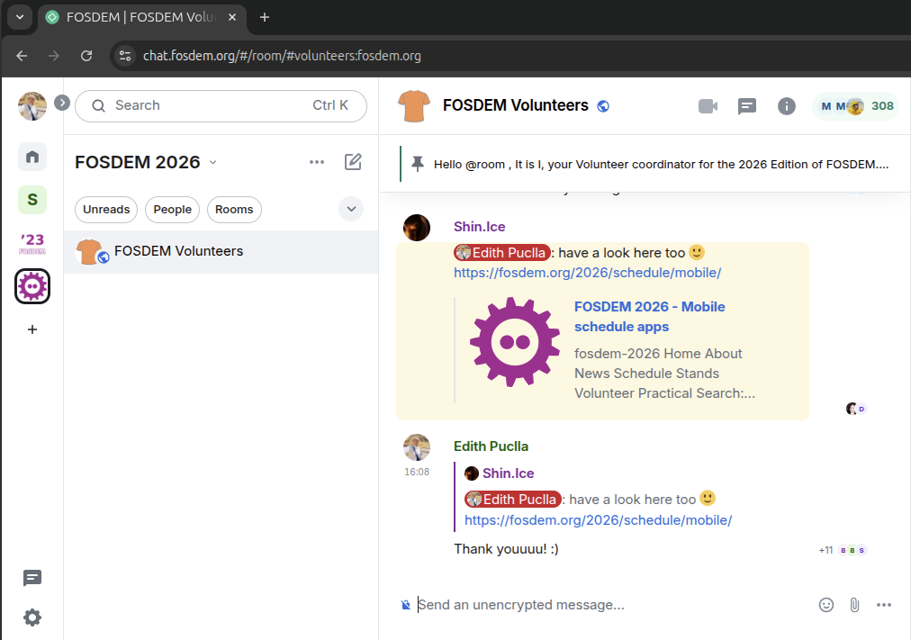Start a new chat with compose icon
This screenshot has height=640, width=911.
coord(353,162)
